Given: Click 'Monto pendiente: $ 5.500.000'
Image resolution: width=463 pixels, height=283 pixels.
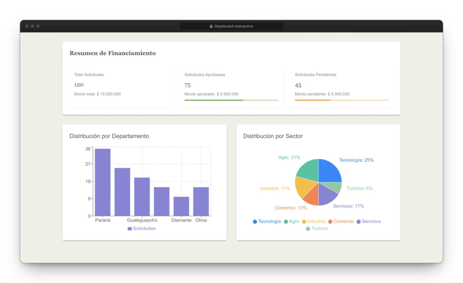Looking at the screenshot, I should click(322, 94).
